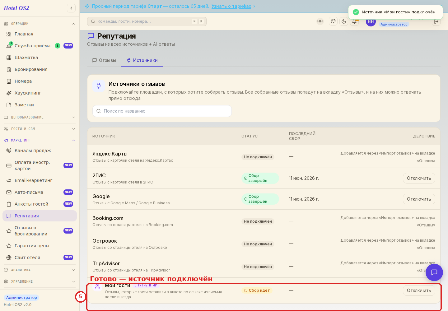Screen dimensions: 448x311
Task: Click the Сайт отеля globe icon
Action: (9, 258)
